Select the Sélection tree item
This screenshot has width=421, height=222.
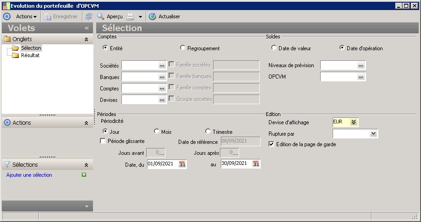click(x=31, y=48)
